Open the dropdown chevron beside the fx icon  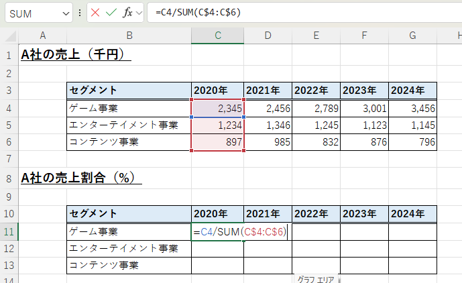(x=138, y=13)
